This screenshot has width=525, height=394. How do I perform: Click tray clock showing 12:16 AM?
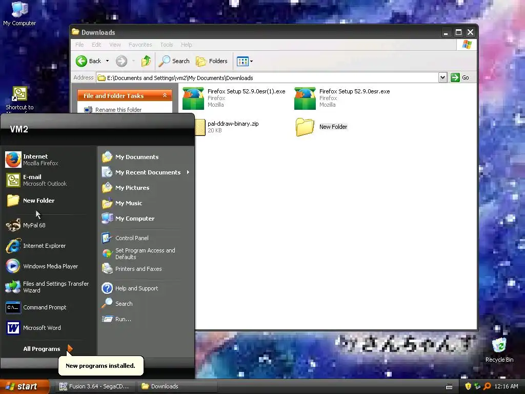pos(506,386)
